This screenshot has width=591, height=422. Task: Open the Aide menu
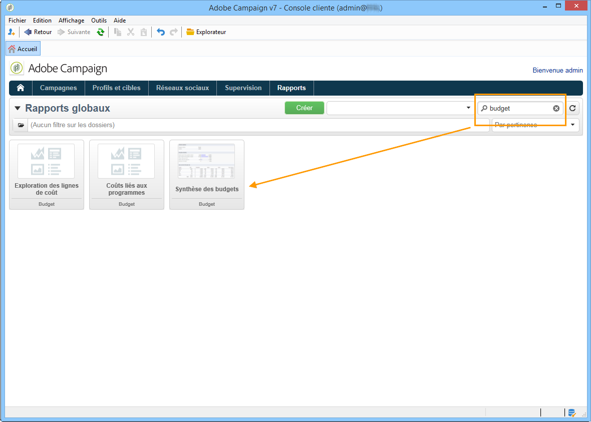(x=120, y=21)
